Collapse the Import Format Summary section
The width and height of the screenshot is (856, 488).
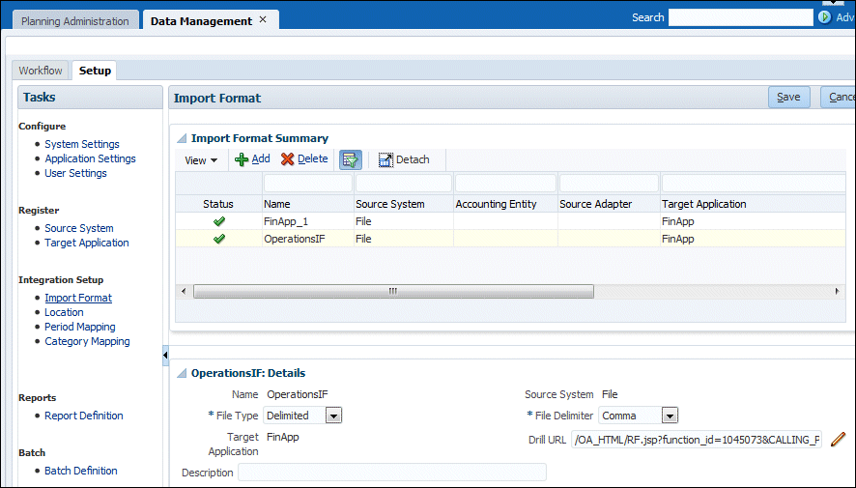[x=181, y=138]
